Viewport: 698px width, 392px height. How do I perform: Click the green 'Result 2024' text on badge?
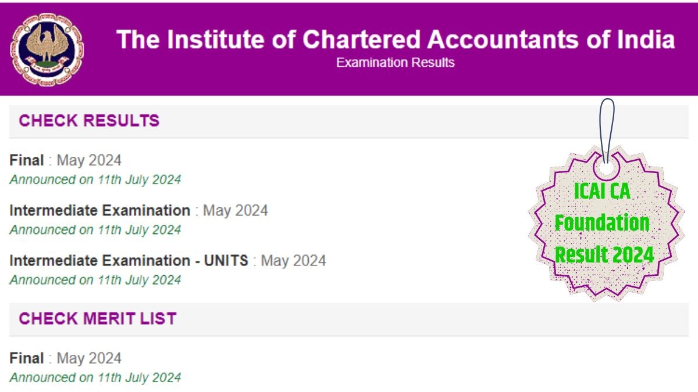(604, 254)
